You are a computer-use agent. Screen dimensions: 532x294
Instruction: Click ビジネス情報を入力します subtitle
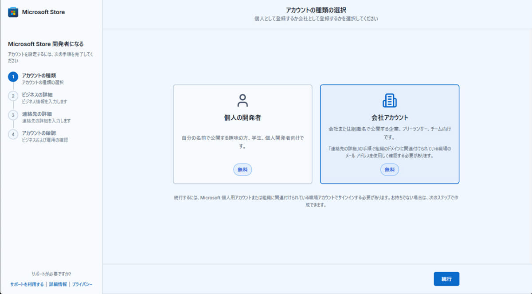tap(45, 102)
